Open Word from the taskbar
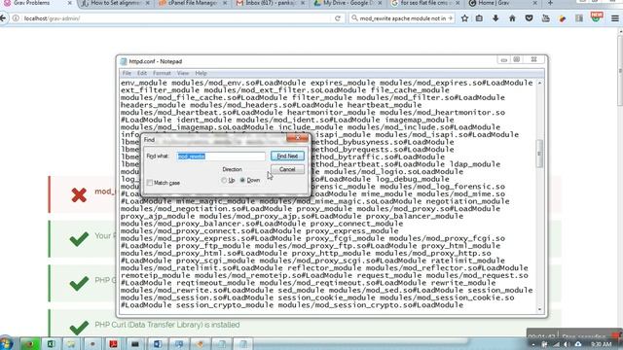 (x=158, y=343)
